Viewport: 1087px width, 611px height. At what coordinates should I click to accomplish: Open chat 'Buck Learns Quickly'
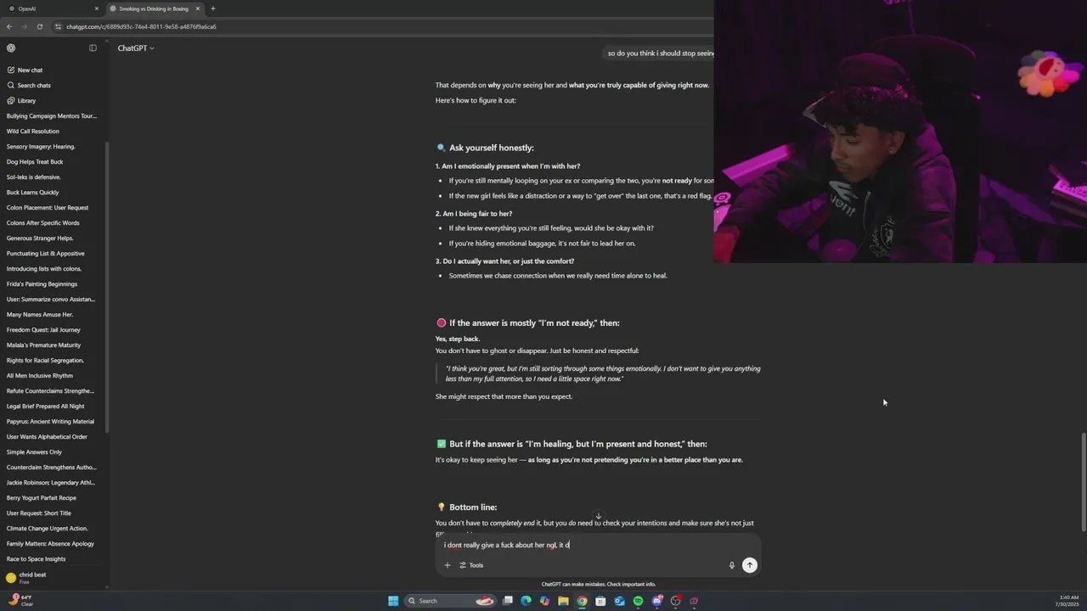coord(33,193)
